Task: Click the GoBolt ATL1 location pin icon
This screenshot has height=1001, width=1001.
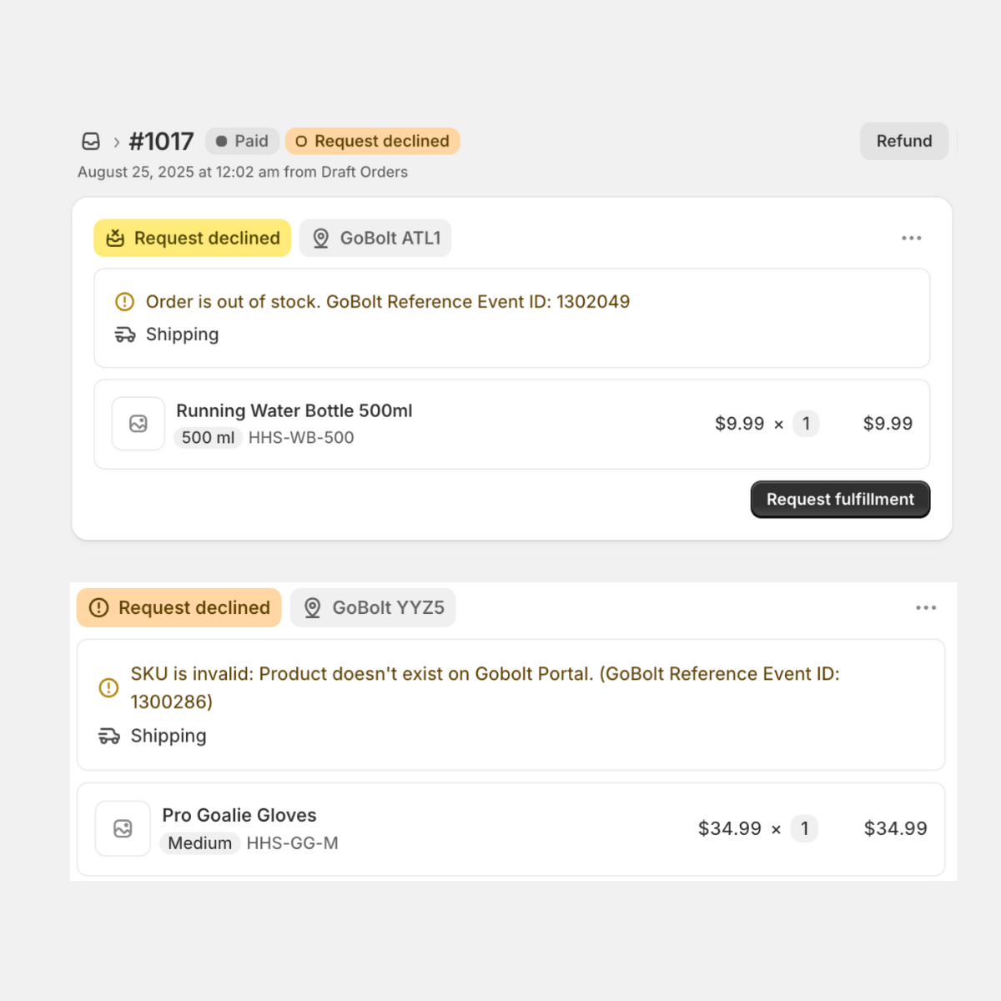Action: tap(320, 239)
